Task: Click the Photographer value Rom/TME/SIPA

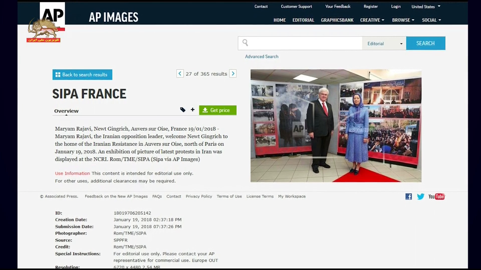Action: (130, 233)
